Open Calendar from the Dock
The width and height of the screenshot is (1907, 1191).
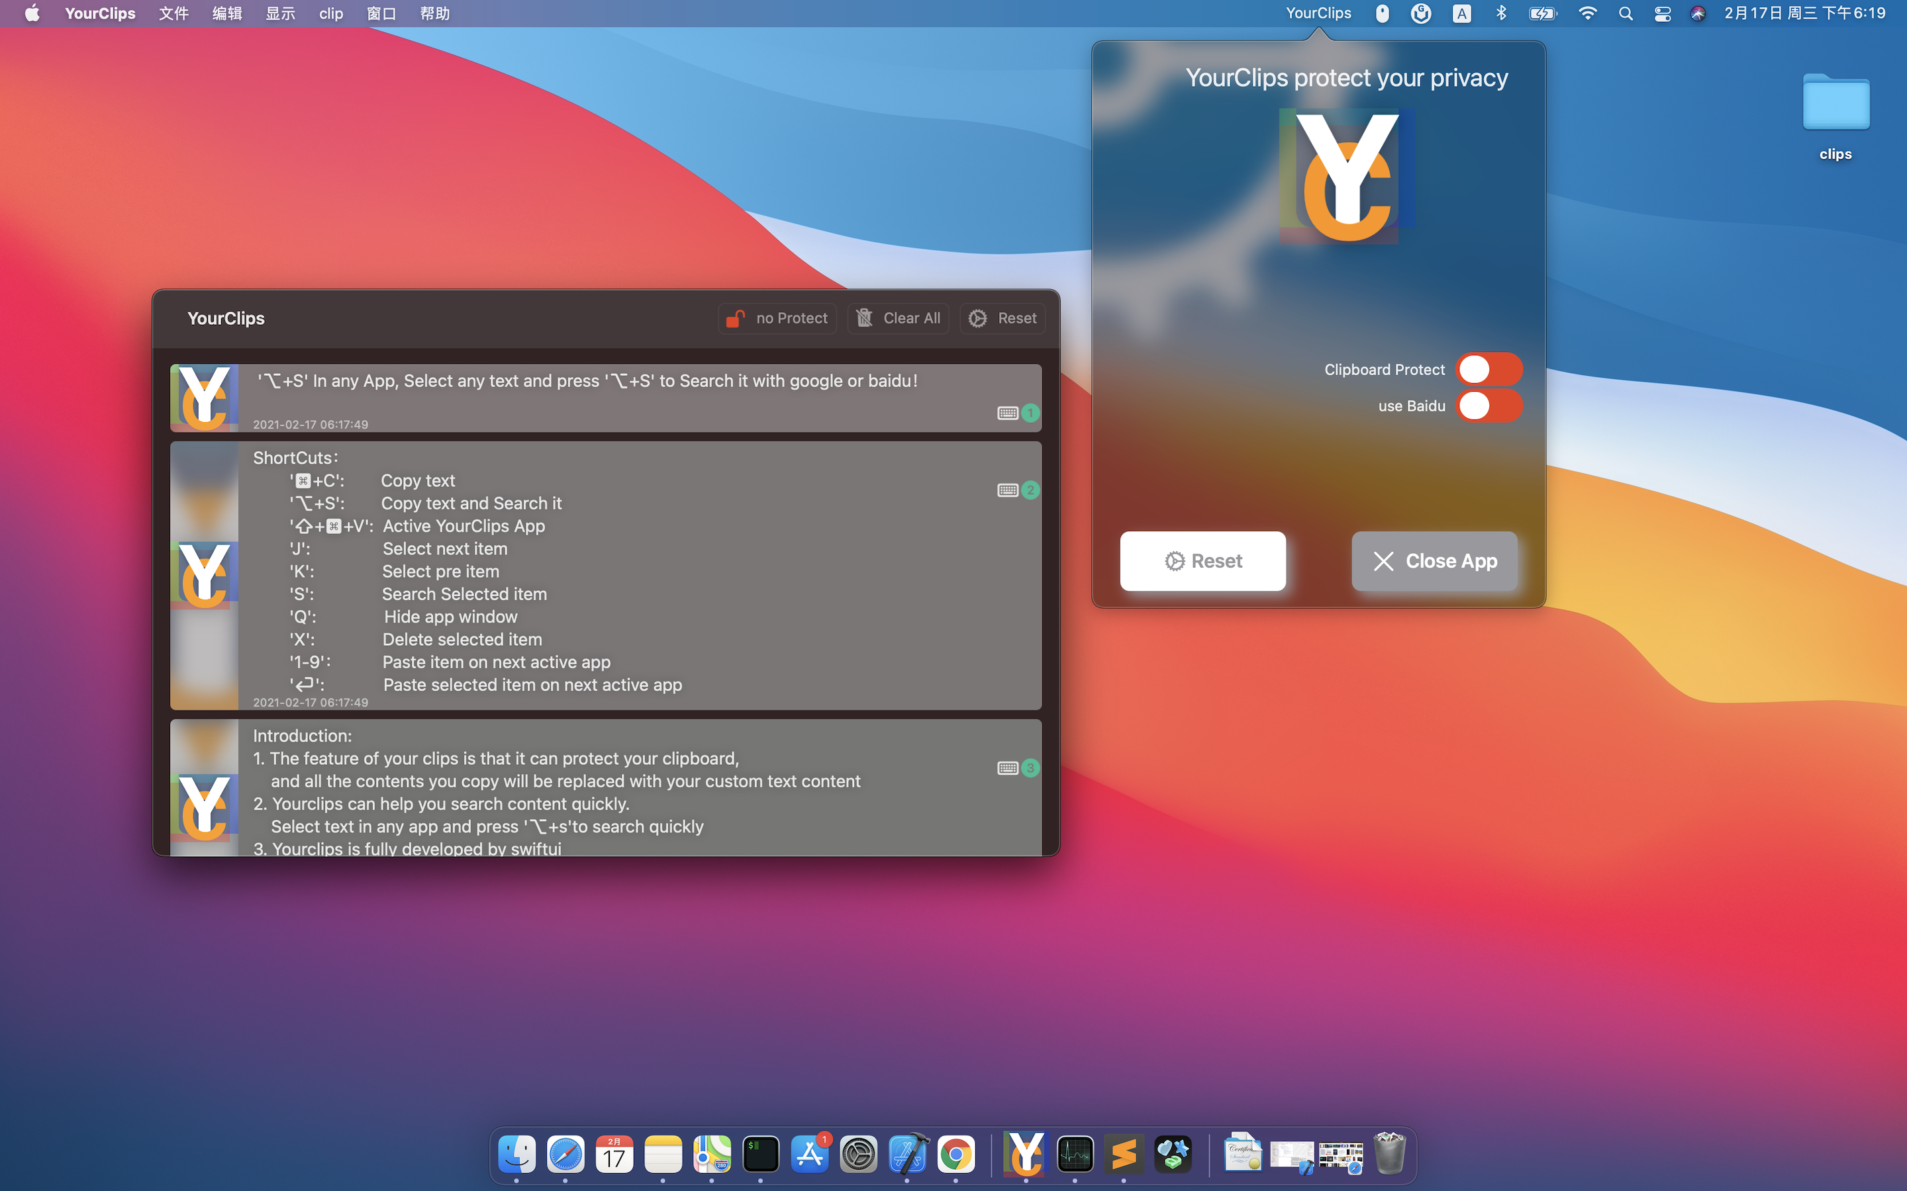click(x=614, y=1155)
